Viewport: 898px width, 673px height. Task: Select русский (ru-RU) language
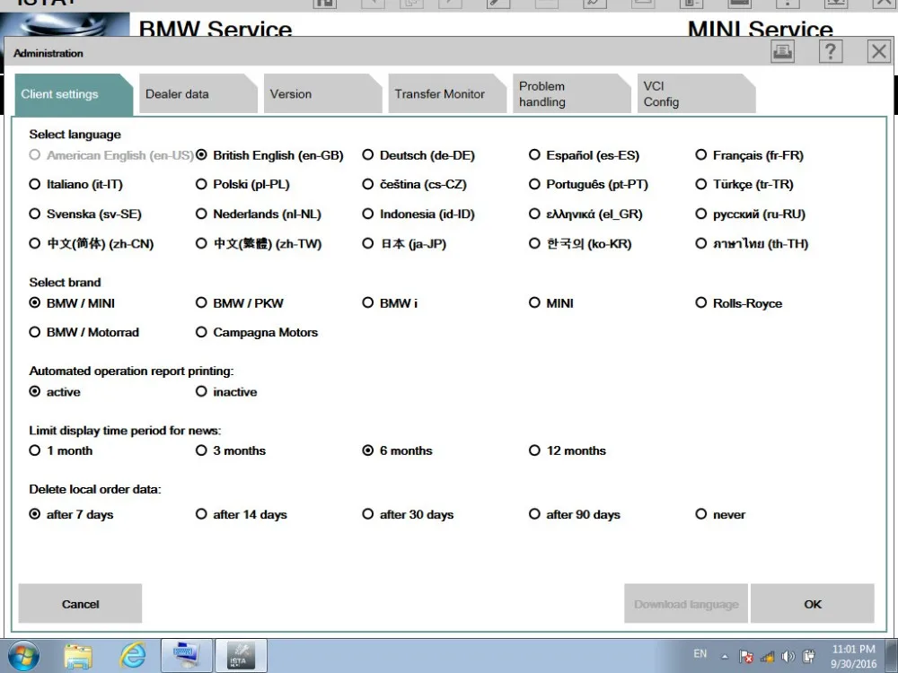[750, 214]
